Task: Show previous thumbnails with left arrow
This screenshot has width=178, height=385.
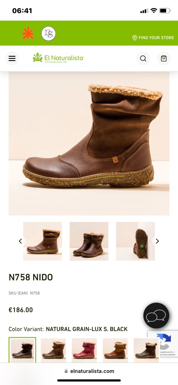Action: 21,241
